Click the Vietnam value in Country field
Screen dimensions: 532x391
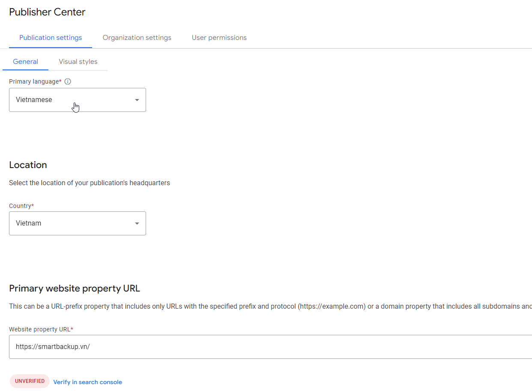coord(29,223)
